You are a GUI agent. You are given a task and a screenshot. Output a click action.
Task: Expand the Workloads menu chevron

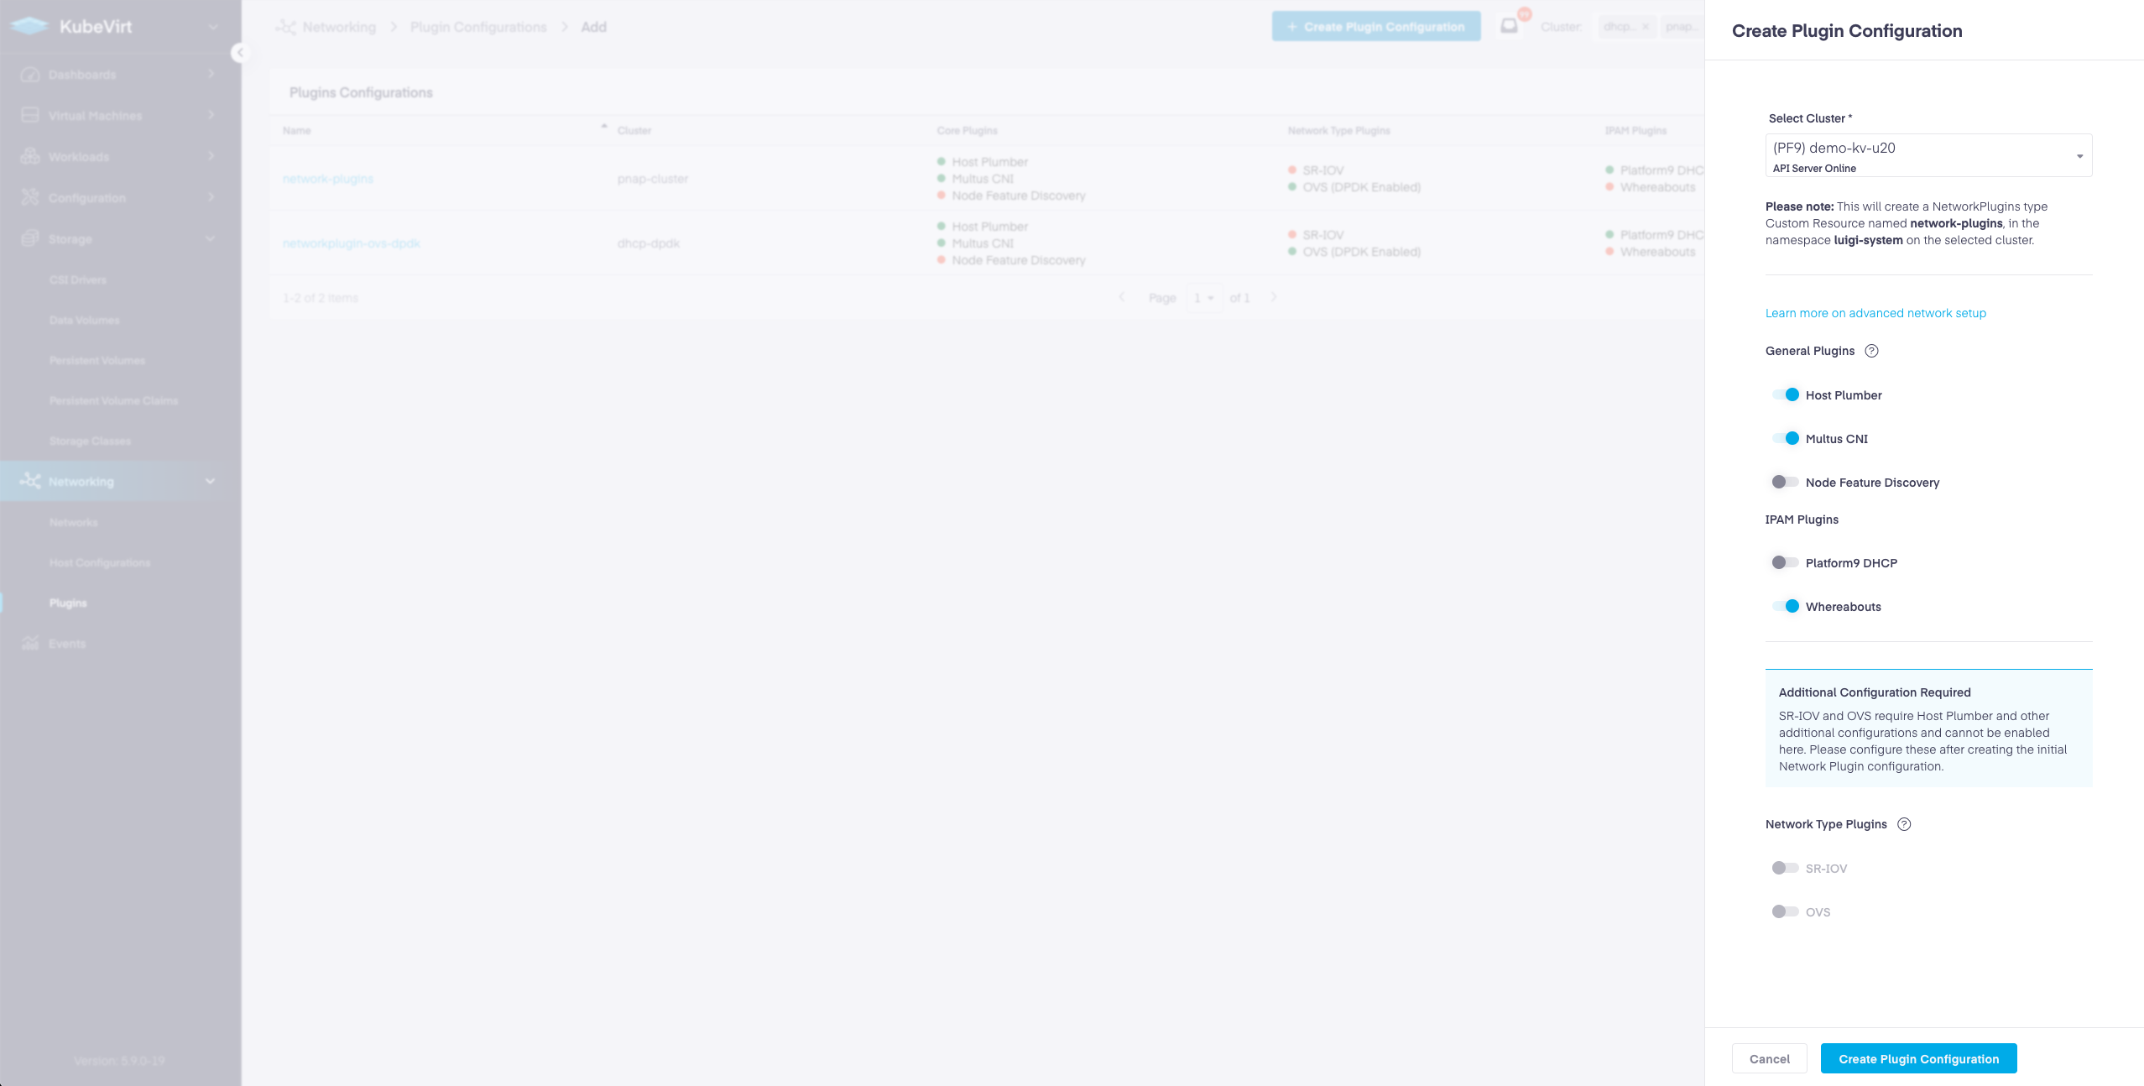coord(211,155)
